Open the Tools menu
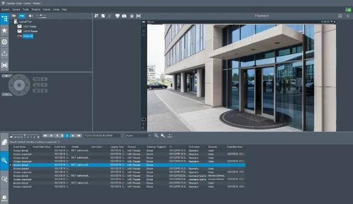This screenshot has height=204, width=353. (26, 9)
